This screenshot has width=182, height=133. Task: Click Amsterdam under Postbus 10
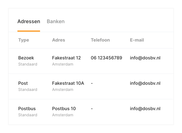coord(63,115)
